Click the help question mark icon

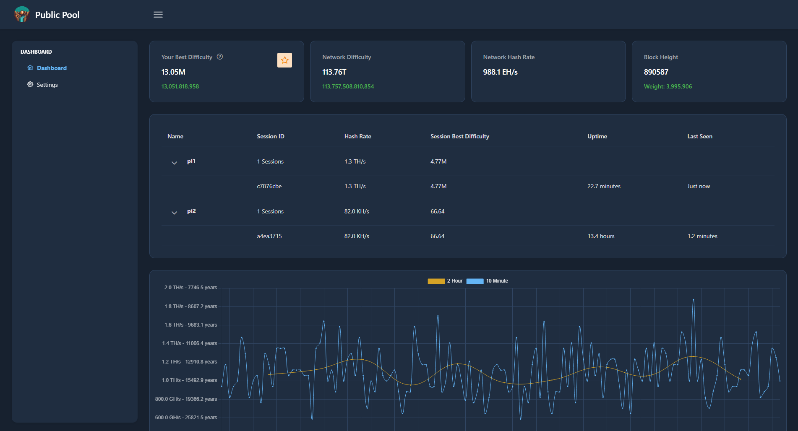point(220,57)
